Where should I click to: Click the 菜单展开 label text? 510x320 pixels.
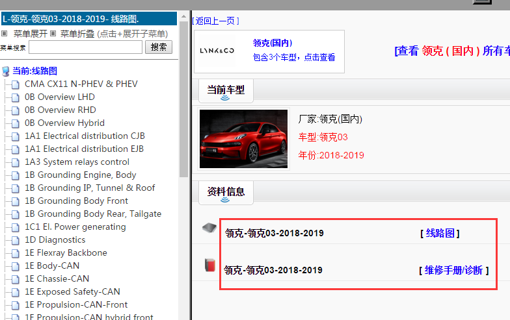(x=30, y=34)
